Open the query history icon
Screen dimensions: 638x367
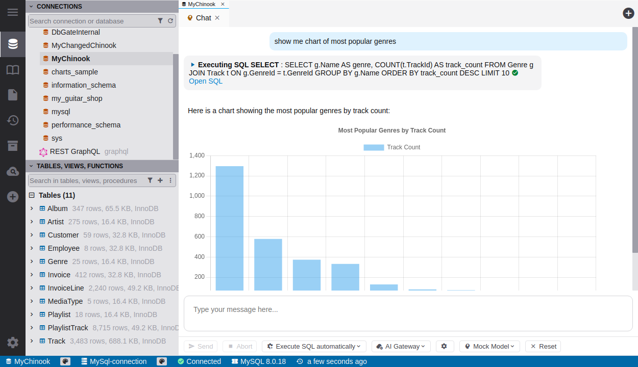(13, 120)
